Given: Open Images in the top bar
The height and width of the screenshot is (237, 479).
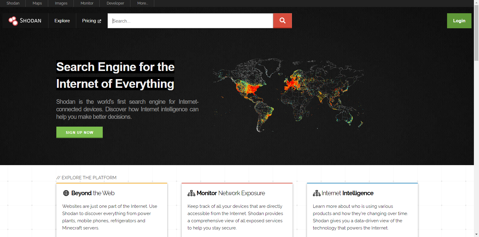Looking at the screenshot, I should point(61,3).
